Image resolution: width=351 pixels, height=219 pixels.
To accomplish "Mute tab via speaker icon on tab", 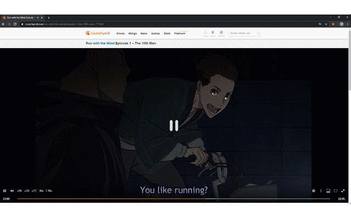I will pyautogui.click(x=38, y=18).
